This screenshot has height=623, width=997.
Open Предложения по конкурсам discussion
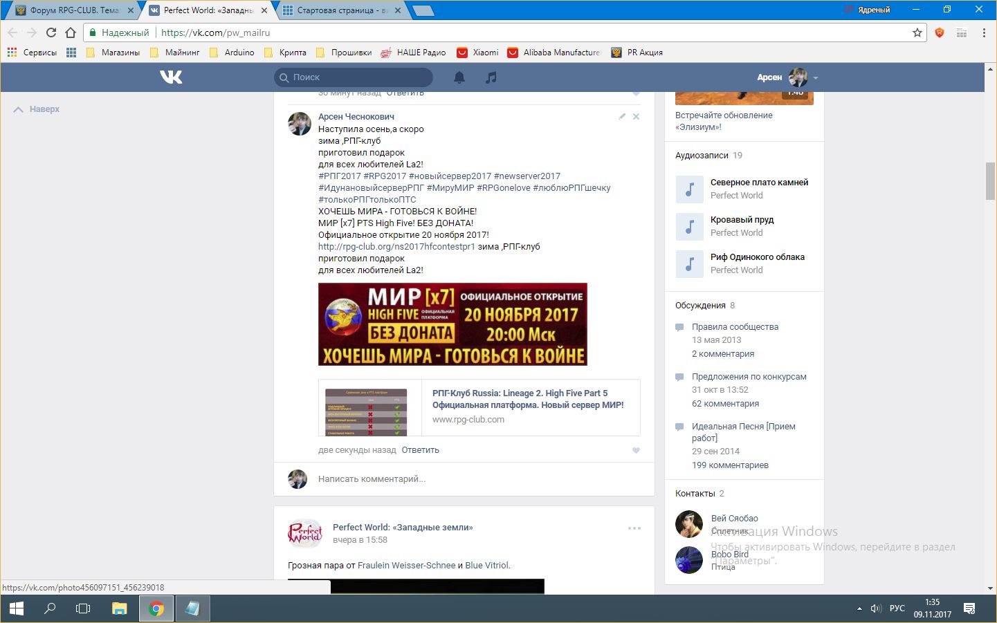(749, 377)
